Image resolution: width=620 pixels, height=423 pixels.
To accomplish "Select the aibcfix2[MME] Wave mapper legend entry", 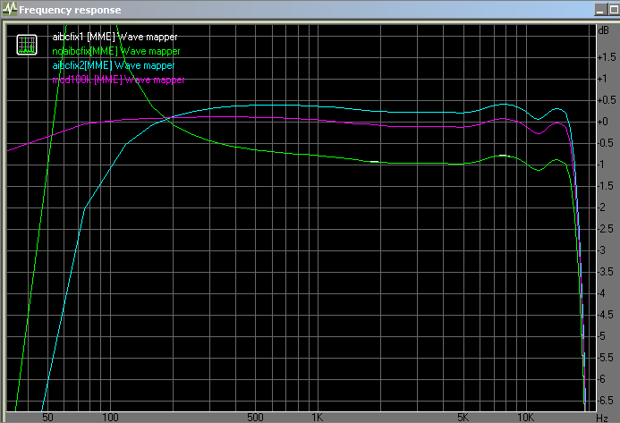I will coord(113,65).
